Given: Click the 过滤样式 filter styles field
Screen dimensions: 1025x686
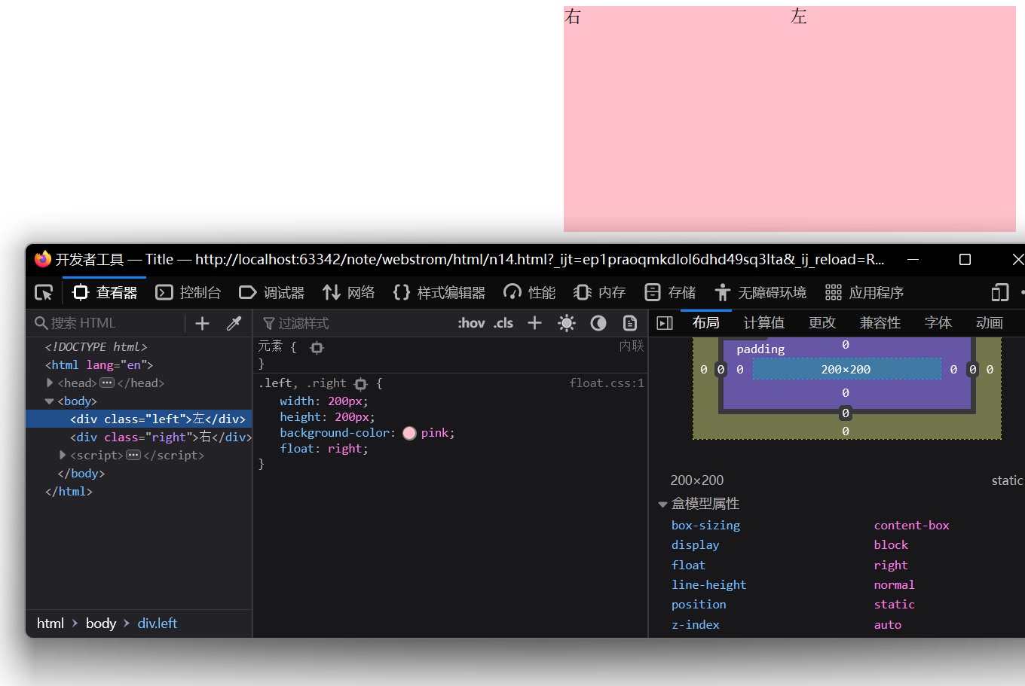Looking at the screenshot, I should (354, 323).
